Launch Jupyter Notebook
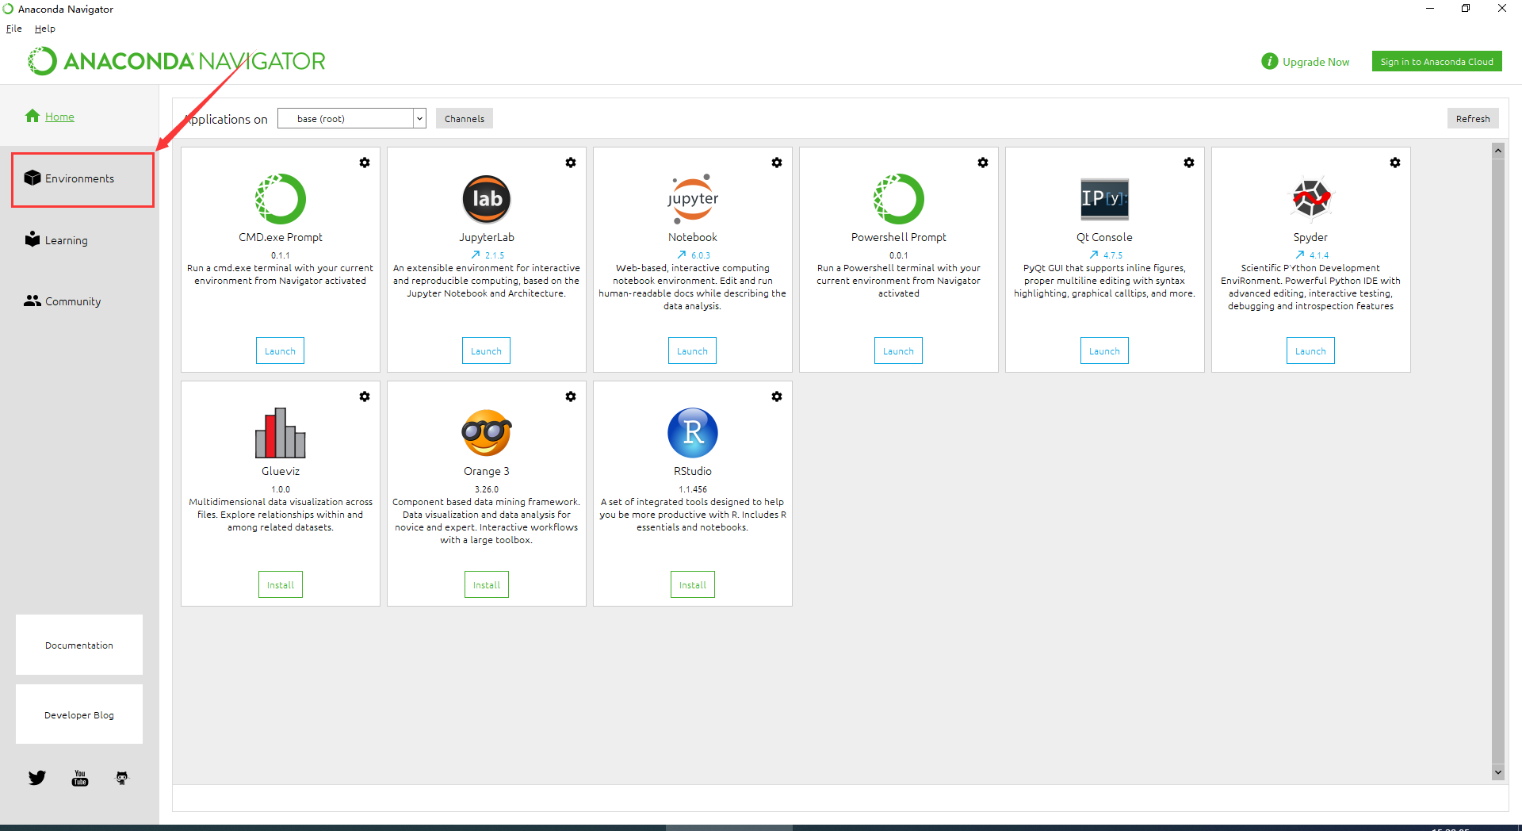The height and width of the screenshot is (831, 1522). point(692,351)
